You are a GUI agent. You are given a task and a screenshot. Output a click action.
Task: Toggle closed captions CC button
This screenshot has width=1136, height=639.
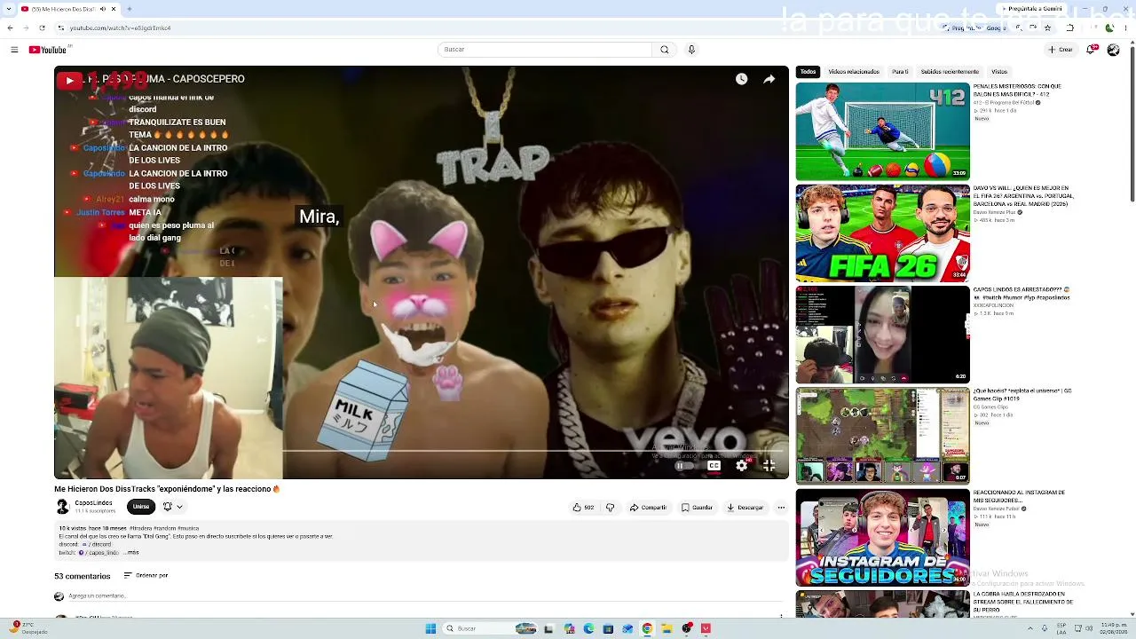[x=714, y=465]
